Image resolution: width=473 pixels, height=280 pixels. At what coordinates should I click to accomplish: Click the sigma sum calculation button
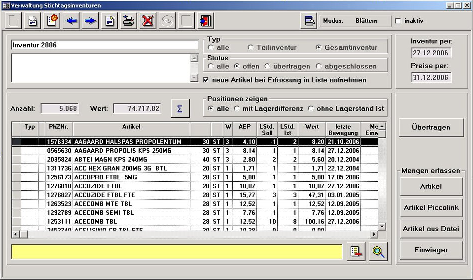click(180, 109)
